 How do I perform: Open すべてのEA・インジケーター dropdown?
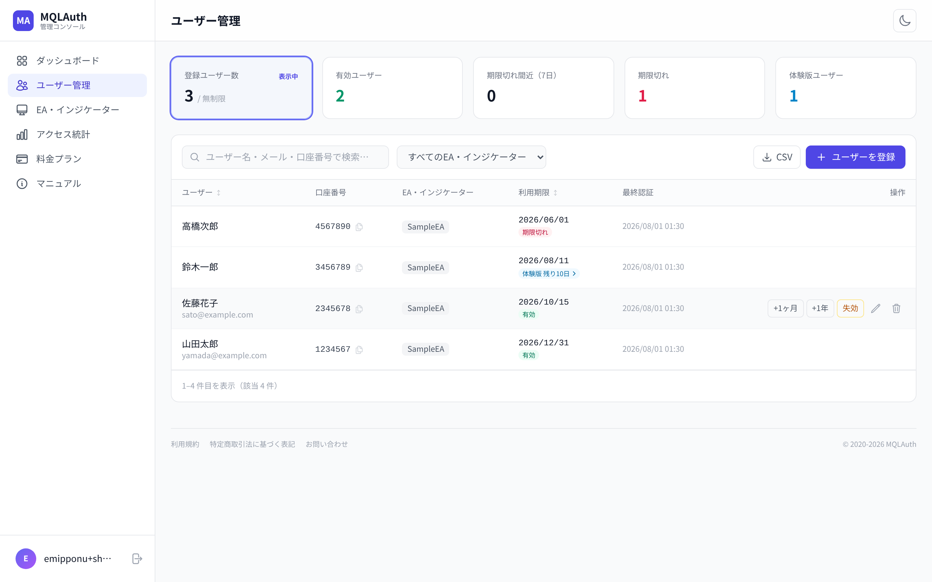472,157
